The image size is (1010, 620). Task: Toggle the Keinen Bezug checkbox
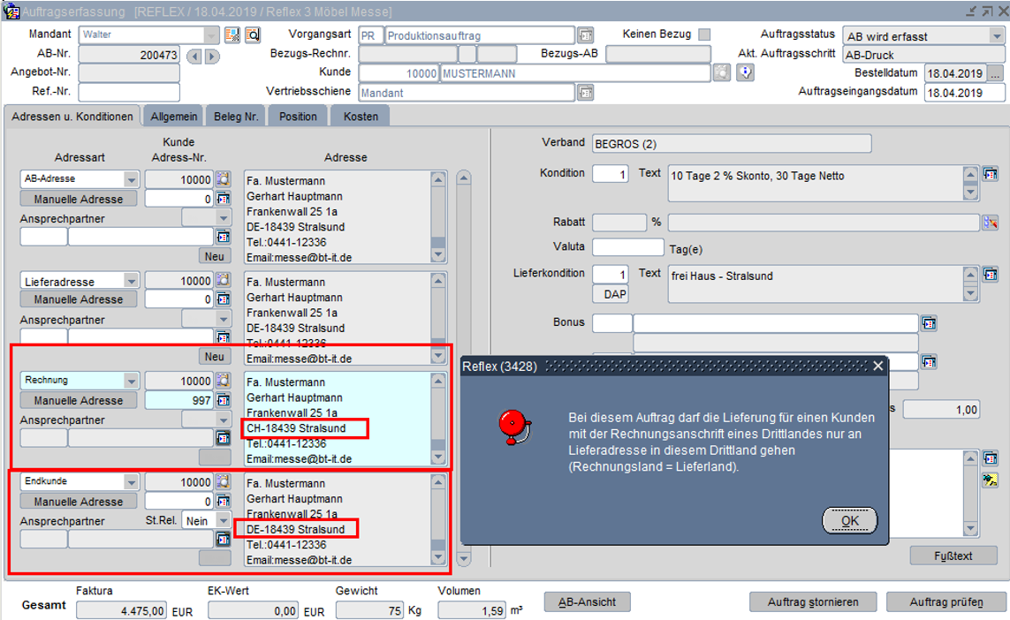704,34
